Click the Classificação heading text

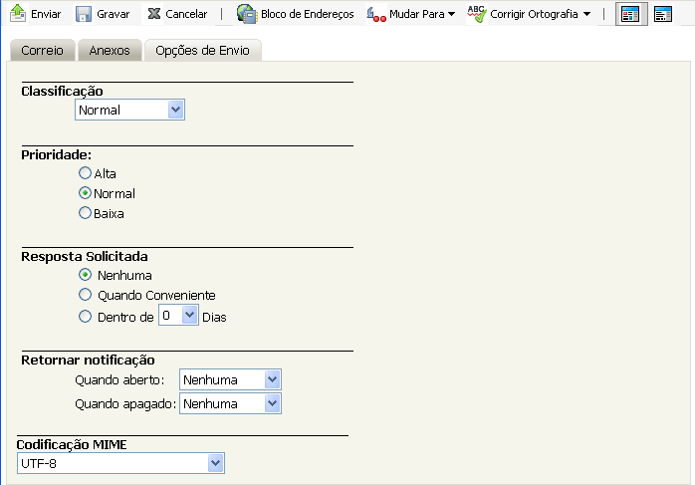(62, 92)
